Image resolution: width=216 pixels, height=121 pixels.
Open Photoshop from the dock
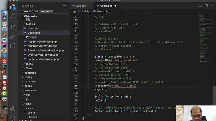click(x=4, y=67)
